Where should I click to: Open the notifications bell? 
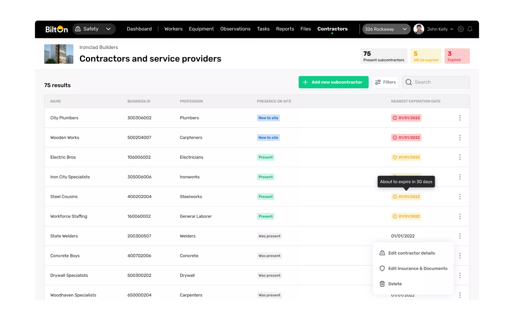click(x=470, y=29)
